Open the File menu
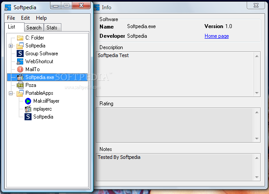 pyautogui.click(x=11, y=18)
